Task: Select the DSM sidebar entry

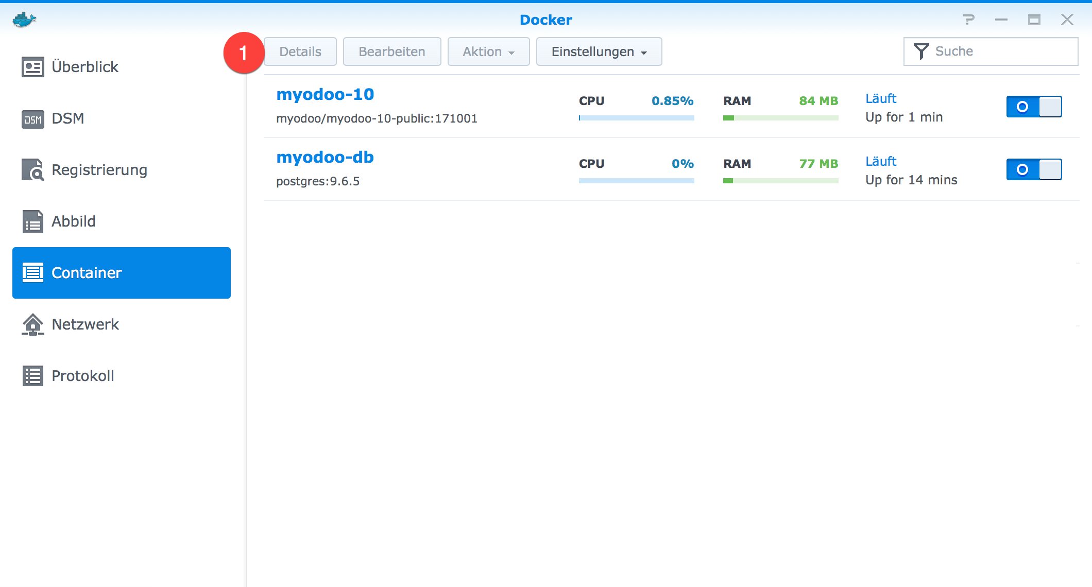Action: [67, 118]
